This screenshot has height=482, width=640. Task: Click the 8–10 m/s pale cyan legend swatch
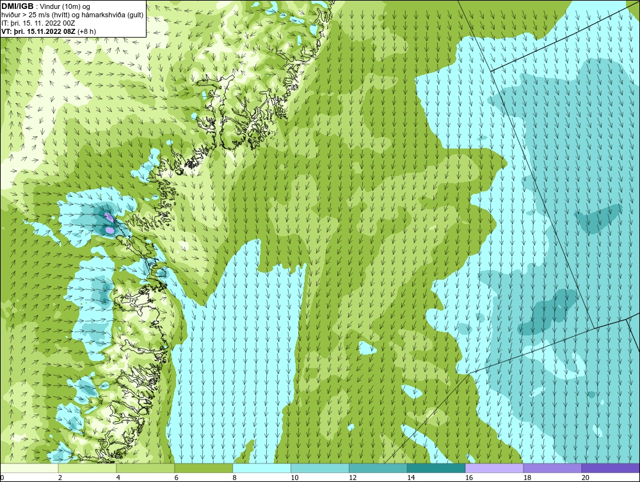(262, 468)
